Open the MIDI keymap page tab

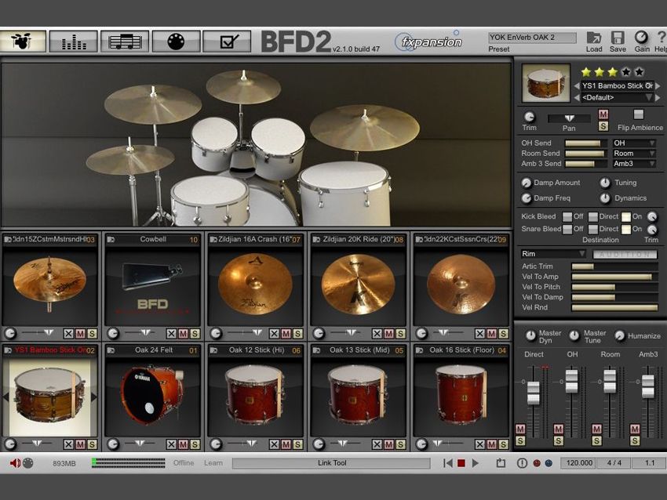(176, 42)
